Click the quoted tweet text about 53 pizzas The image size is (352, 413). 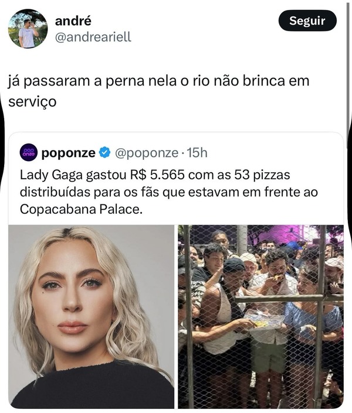pos(168,192)
